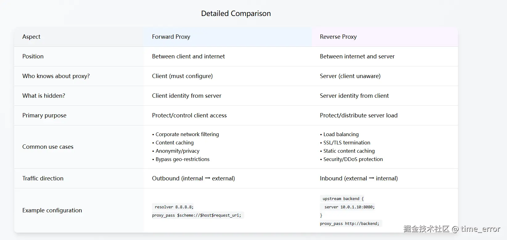This screenshot has height=240, width=507.
Task: Click 'Client identity from server' text
Action: tap(186, 96)
